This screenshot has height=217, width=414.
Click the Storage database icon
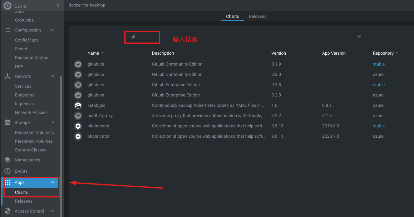[x=7, y=122]
